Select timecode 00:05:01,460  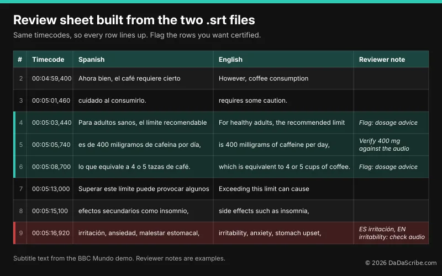pyautogui.click(x=51, y=100)
